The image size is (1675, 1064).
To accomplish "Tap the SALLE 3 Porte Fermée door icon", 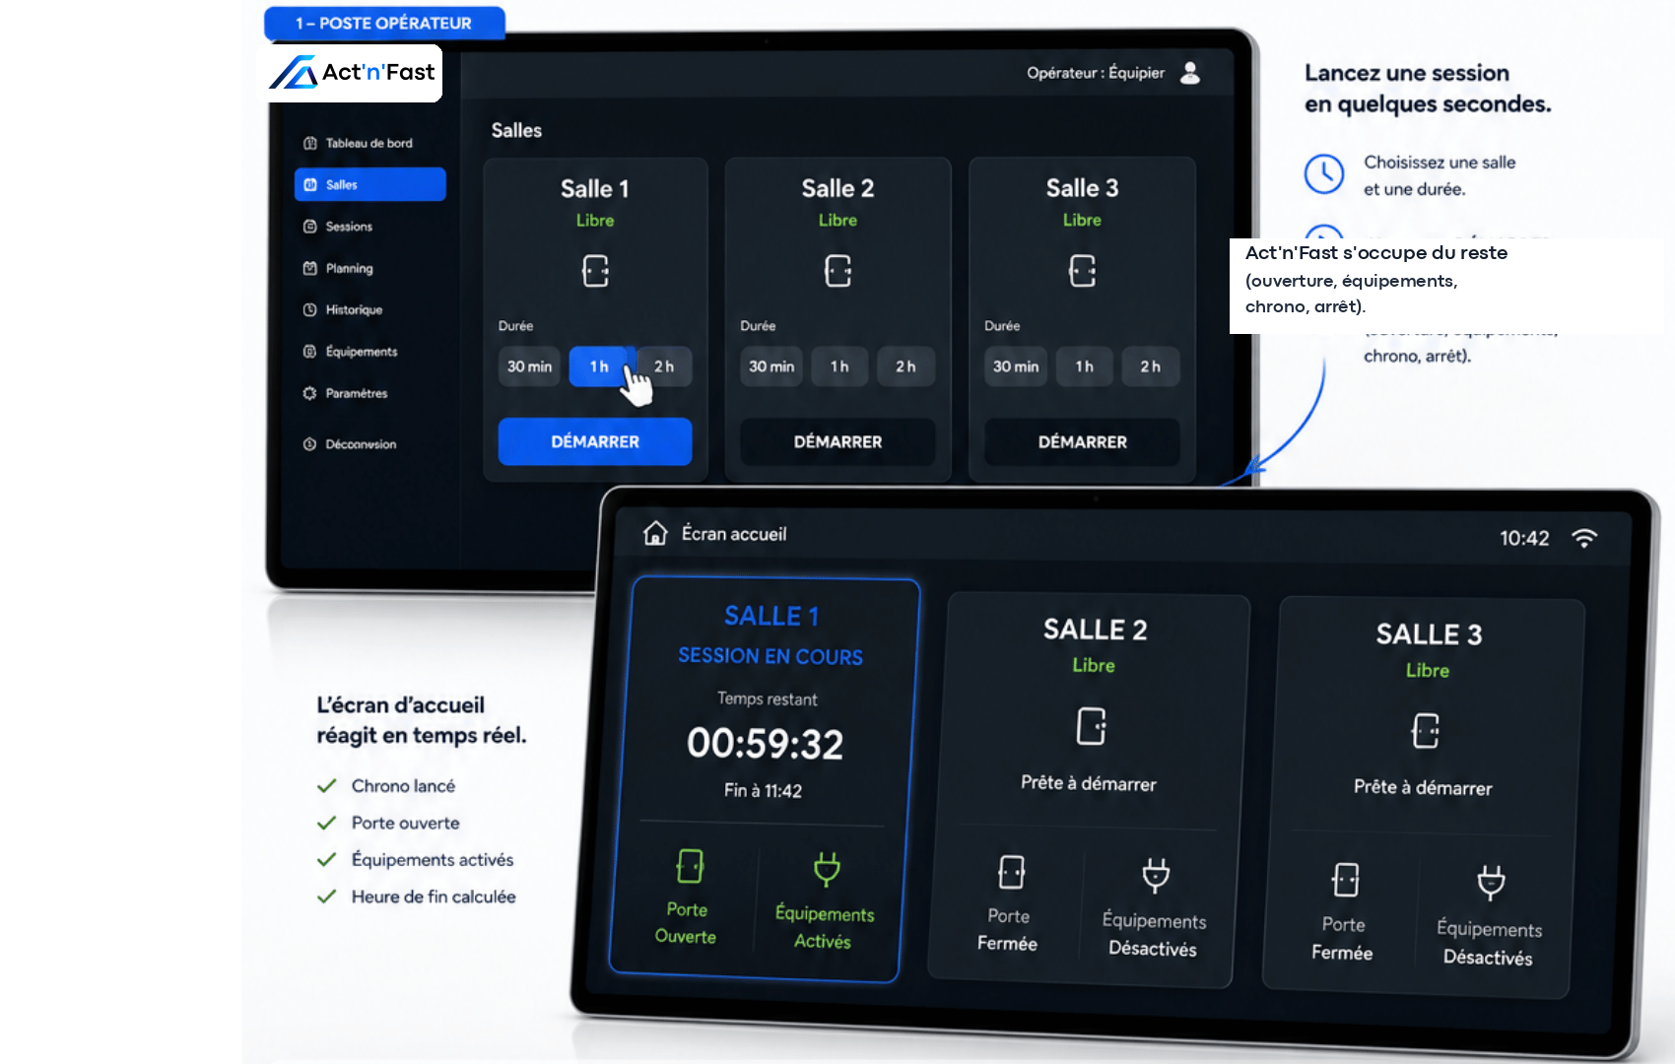I will [x=1346, y=880].
